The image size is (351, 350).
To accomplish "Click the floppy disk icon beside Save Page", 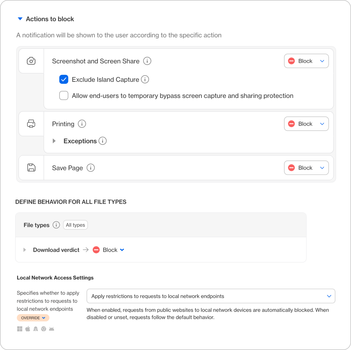I will (31, 167).
